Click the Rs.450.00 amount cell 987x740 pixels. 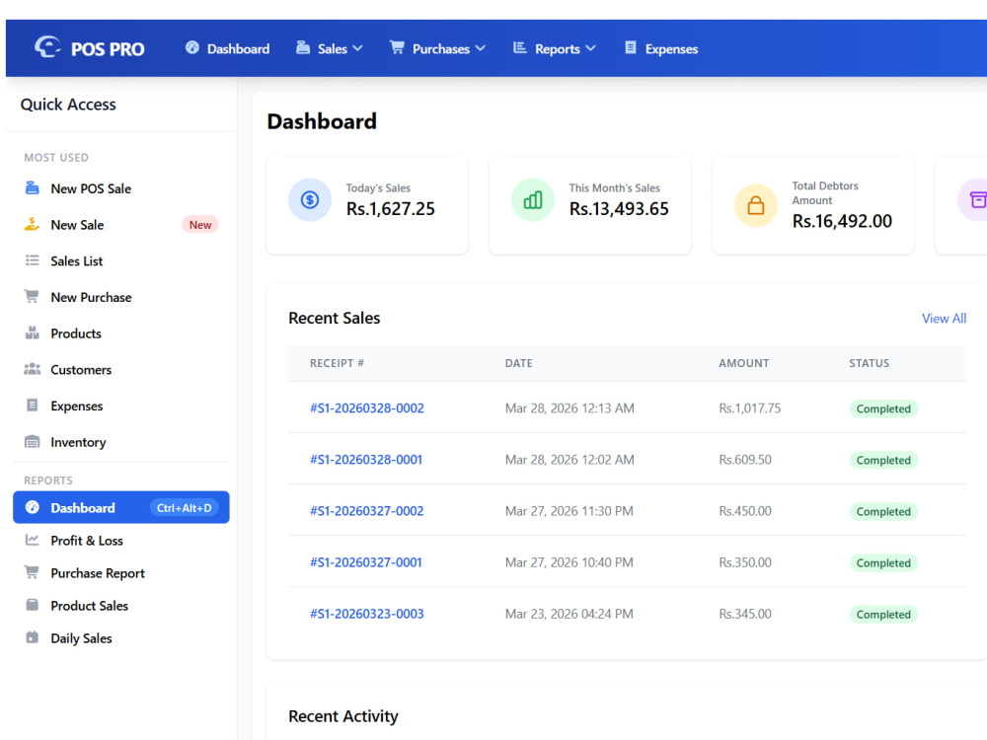pos(745,511)
